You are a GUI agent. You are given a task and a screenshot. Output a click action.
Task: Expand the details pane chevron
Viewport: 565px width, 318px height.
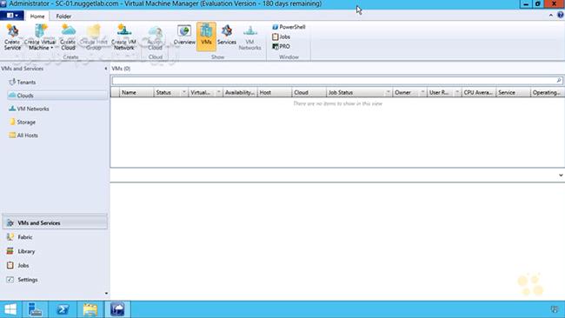[x=561, y=175]
